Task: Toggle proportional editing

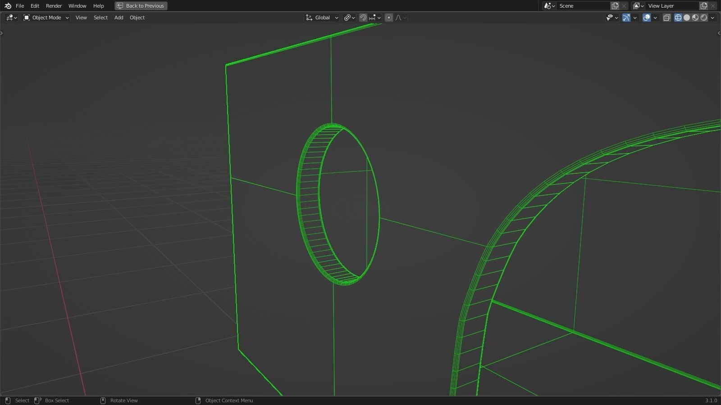Action: (x=389, y=18)
